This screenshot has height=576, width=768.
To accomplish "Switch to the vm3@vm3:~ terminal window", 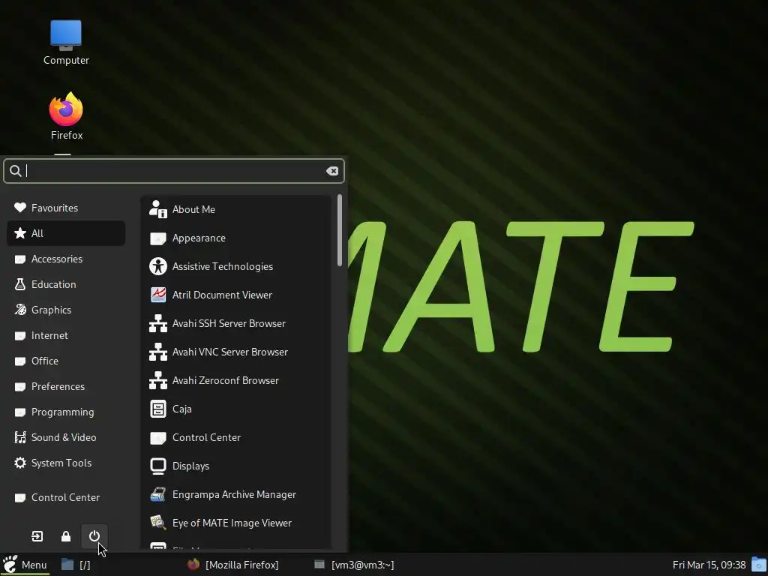I will [x=354, y=565].
